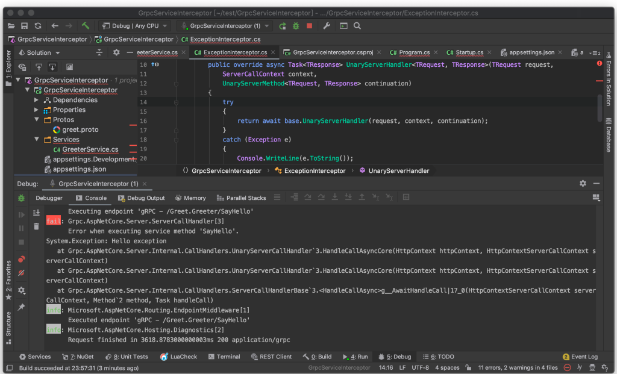Toggle the 2: Favorites tool window
Screen dimensions: 617x374
pos(8,280)
